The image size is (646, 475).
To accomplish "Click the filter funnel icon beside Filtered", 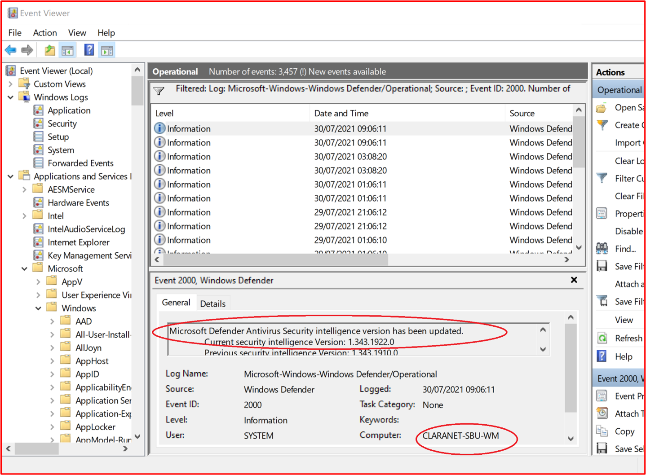I will coord(159,91).
